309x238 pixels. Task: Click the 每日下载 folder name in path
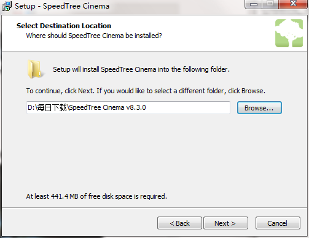point(52,107)
